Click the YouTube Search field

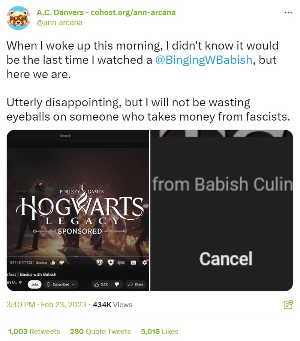[x=102, y=136]
